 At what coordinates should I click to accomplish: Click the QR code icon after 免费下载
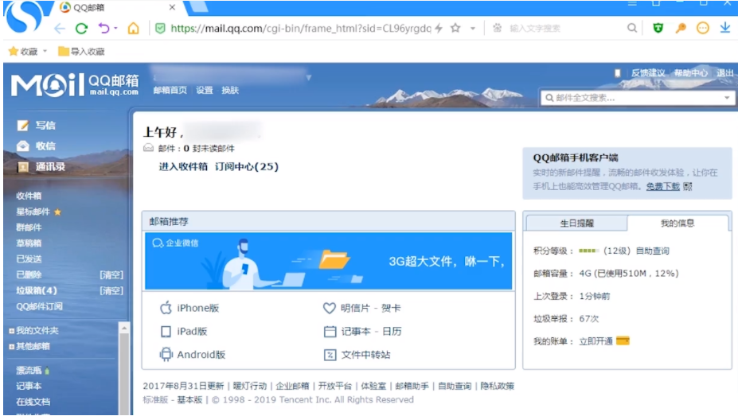688,187
